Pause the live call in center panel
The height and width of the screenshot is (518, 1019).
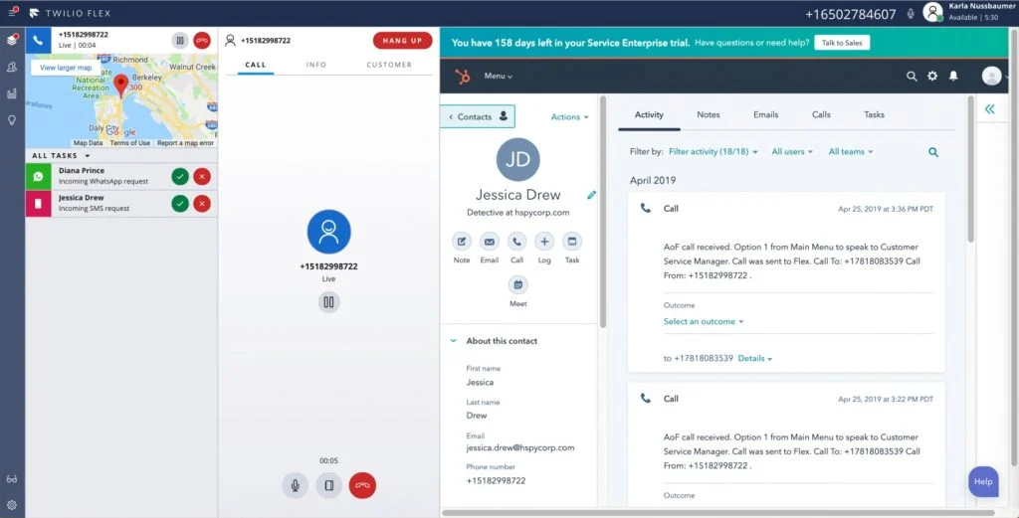(x=328, y=302)
